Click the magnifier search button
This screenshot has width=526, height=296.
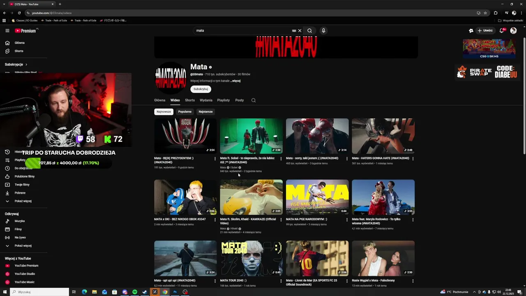(x=309, y=30)
